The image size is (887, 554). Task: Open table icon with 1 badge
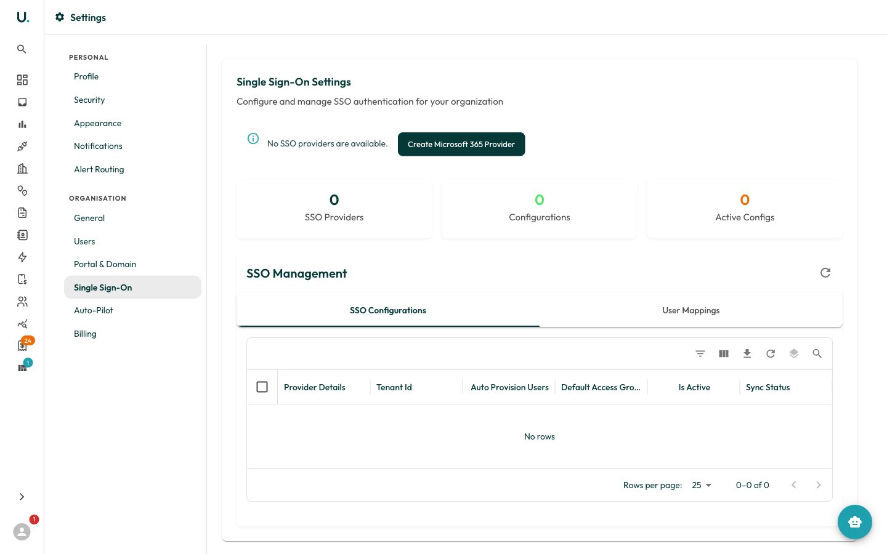pyautogui.click(x=22, y=368)
